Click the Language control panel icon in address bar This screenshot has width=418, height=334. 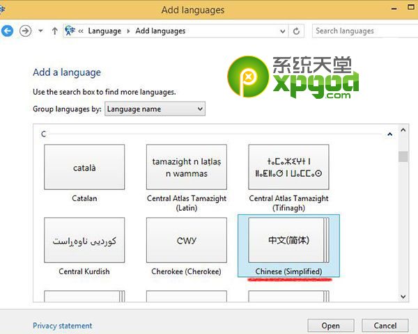click(70, 31)
